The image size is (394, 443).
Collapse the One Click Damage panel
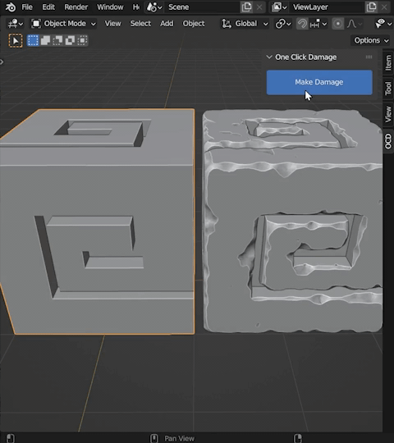pos(269,57)
